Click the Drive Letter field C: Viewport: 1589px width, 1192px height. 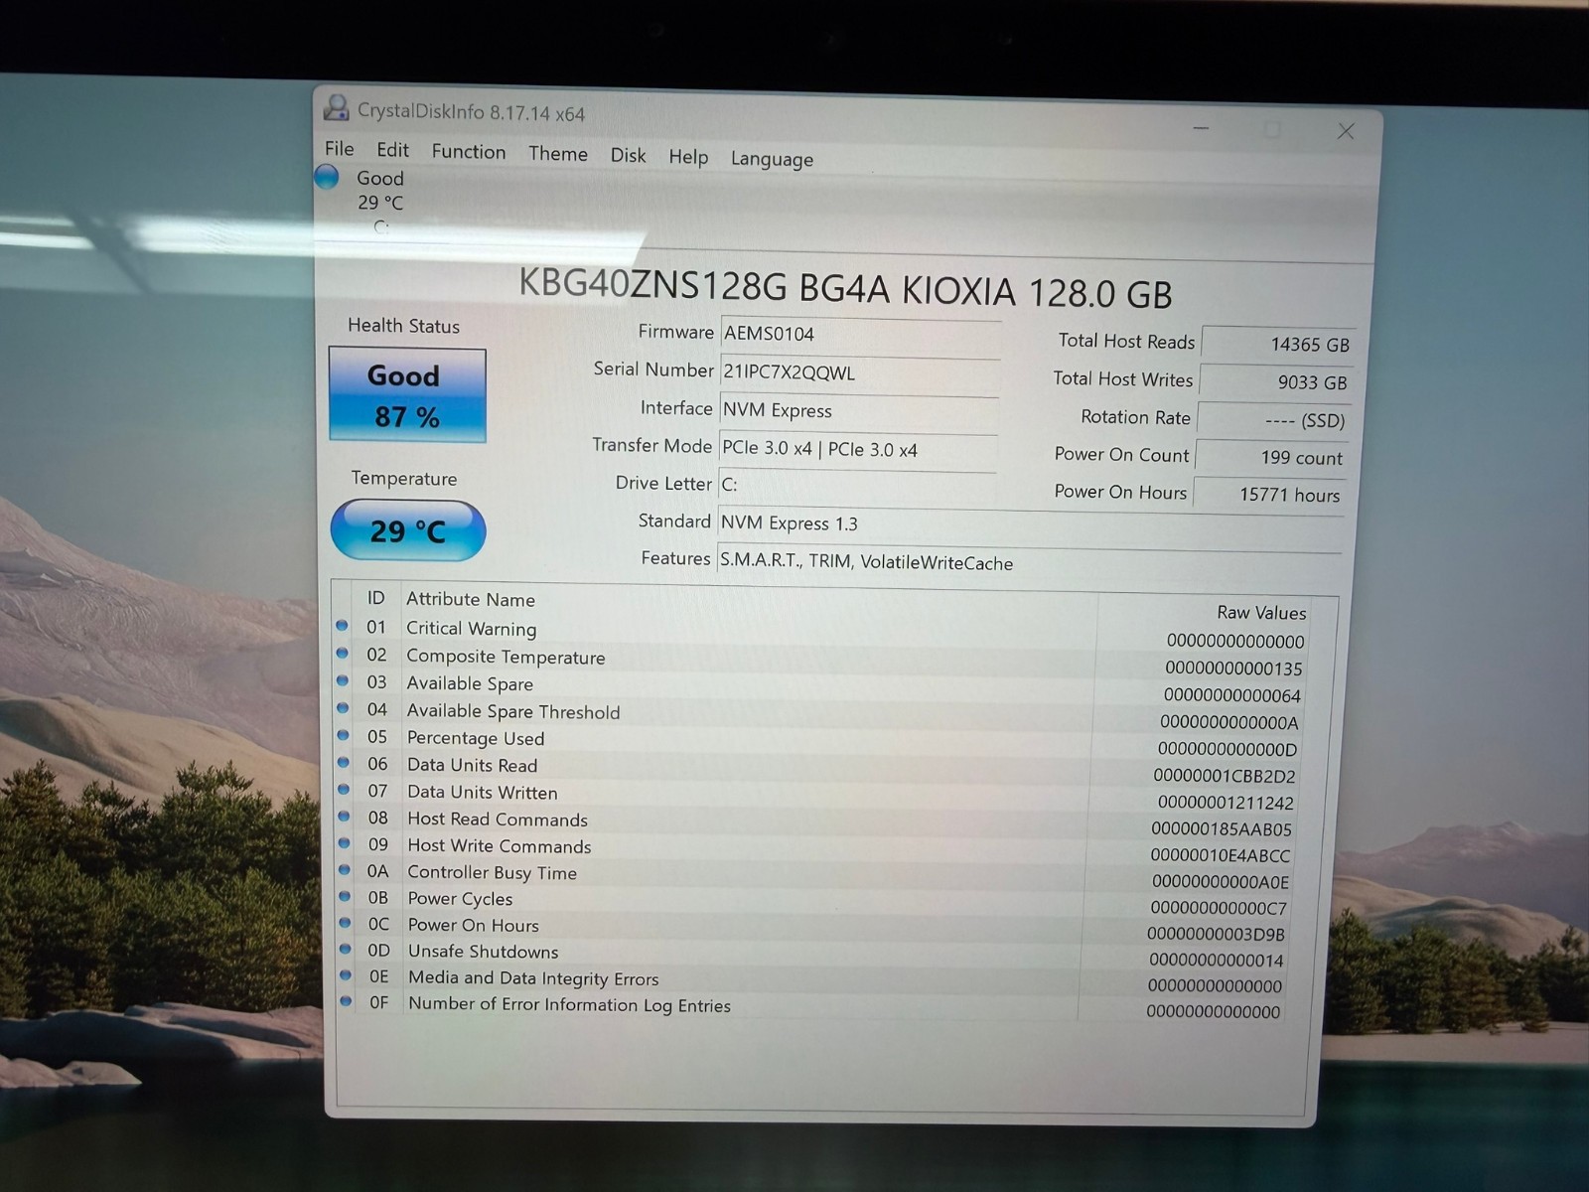click(x=856, y=485)
